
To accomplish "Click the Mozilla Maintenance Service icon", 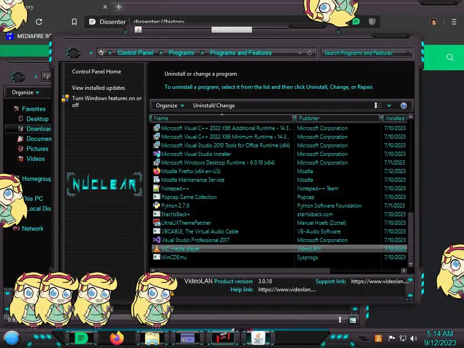I will 156,179.
